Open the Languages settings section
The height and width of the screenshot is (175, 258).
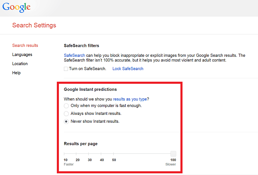click(22, 55)
